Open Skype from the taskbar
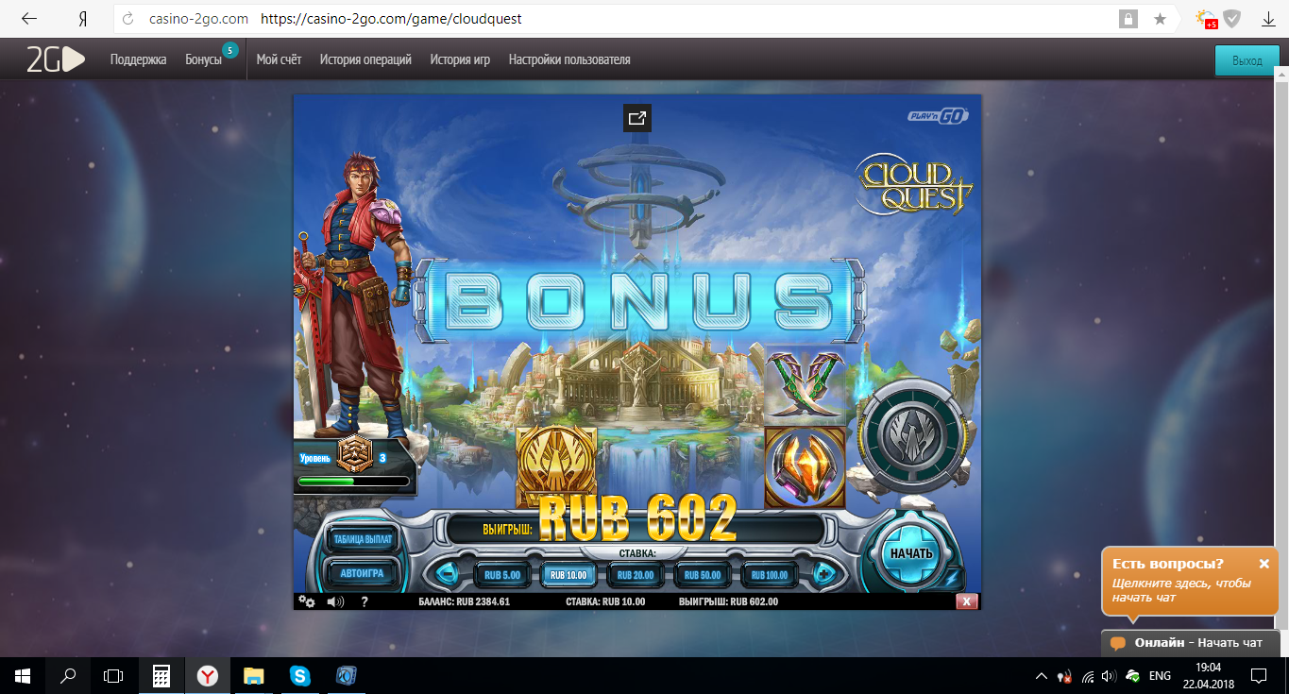This screenshot has width=1289, height=694. coord(300,675)
